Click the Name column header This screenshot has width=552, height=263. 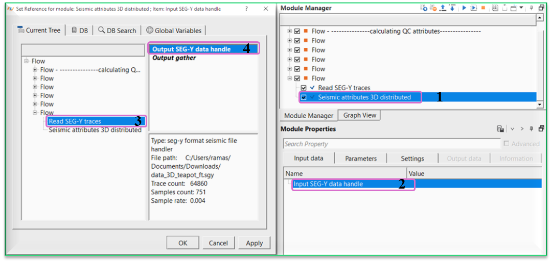pos(346,173)
